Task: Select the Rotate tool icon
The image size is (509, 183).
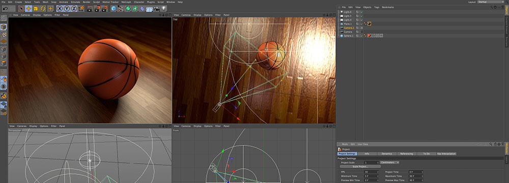Action: (x=43, y=9)
